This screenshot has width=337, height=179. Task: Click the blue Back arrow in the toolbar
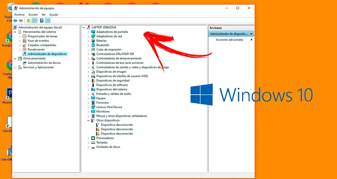coord(15,21)
